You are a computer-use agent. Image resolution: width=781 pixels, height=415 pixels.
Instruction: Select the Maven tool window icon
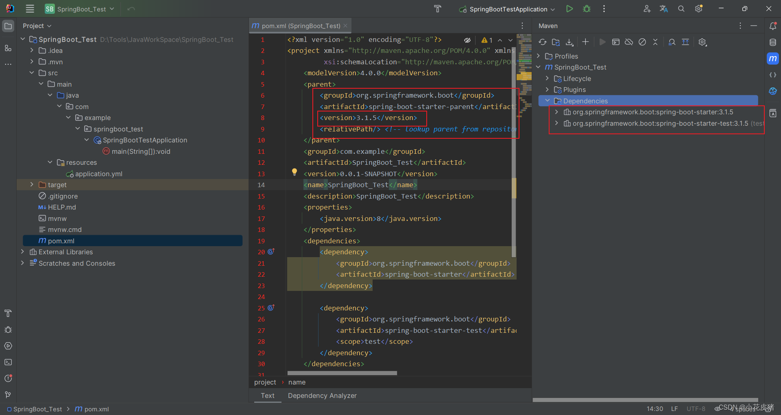[x=773, y=59]
